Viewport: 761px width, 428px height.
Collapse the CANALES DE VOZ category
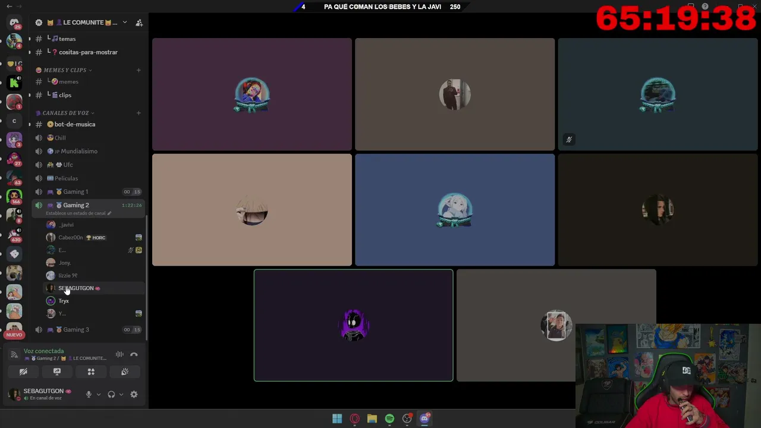pyautogui.click(x=65, y=113)
